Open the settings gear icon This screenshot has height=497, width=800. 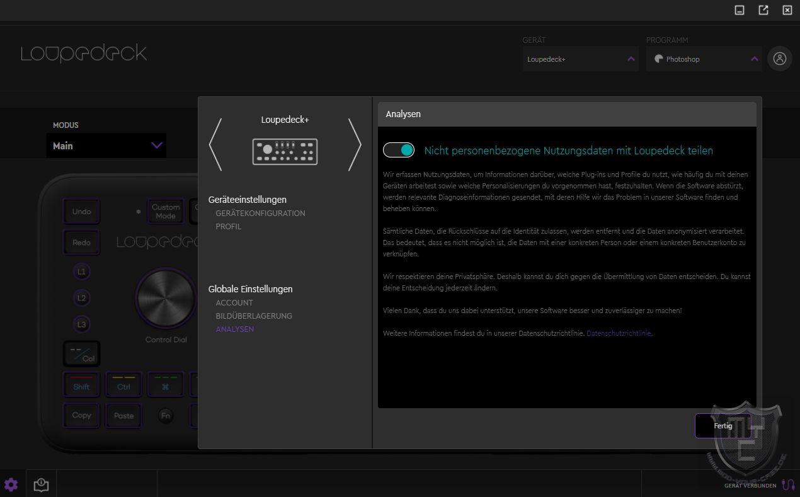pyautogui.click(x=11, y=484)
